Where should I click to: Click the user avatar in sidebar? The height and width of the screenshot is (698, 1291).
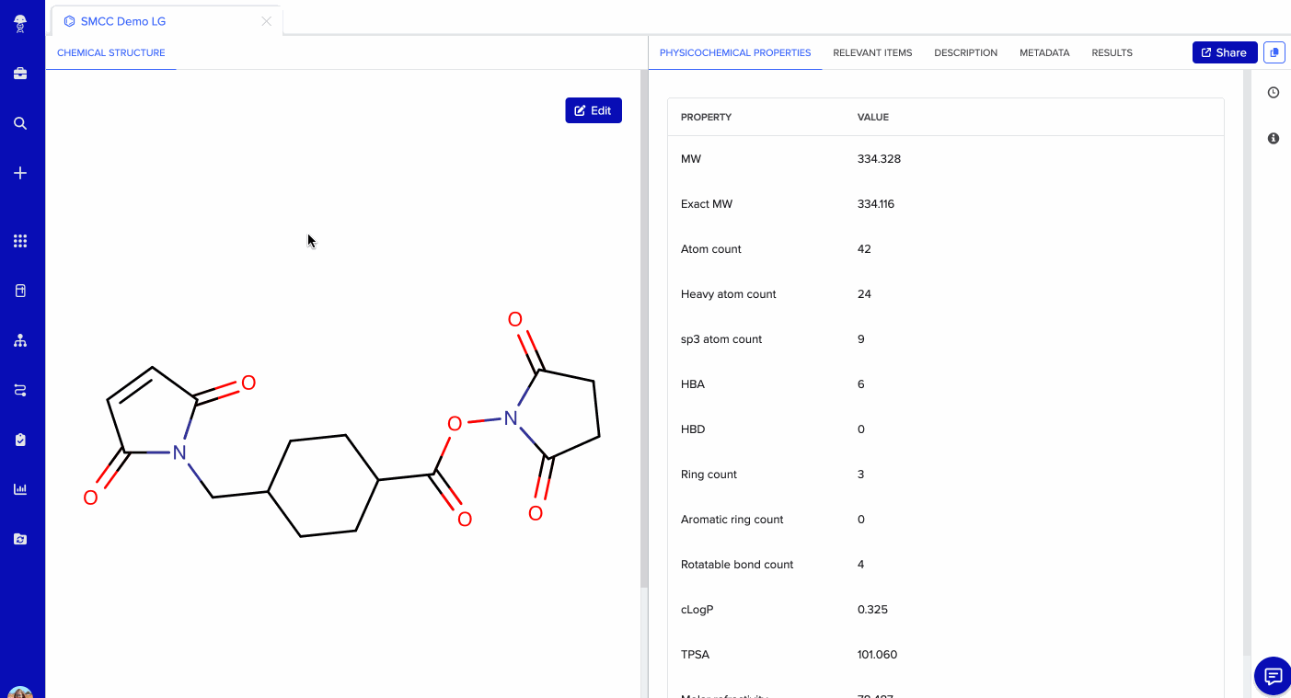click(x=20, y=692)
